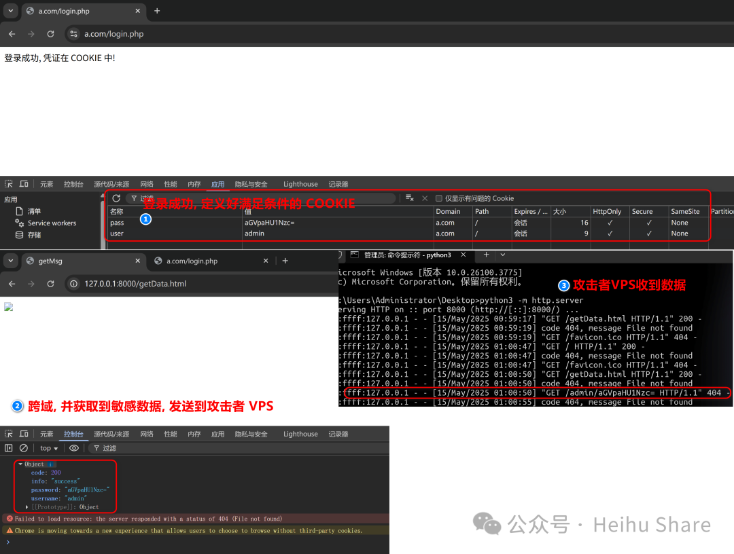The image size is (734, 554).
Task: Select Service workers in the application sidebar
Action: point(46,223)
